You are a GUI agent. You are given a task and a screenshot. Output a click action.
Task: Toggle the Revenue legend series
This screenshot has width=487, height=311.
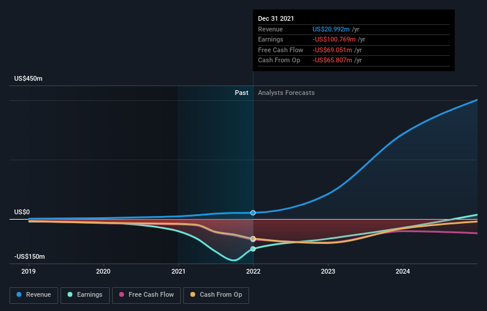coord(34,295)
